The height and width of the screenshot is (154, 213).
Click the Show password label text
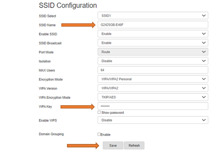pyautogui.click(x=112, y=112)
